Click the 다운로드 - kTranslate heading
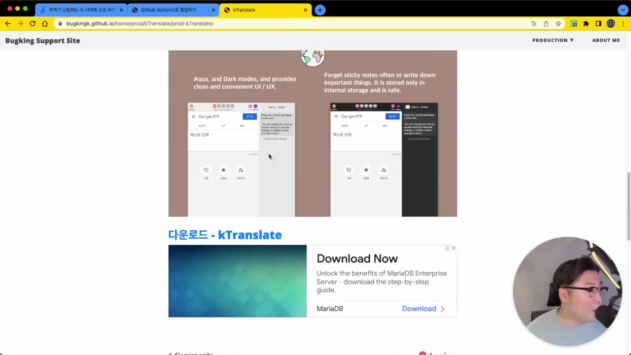This screenshot has width=631, height=355. [225, 235]
